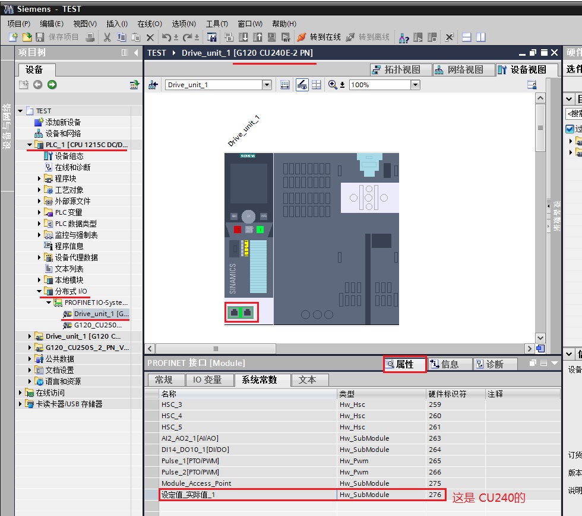Delete with the X toolbar icon
This screenshot has height=516, width=582.
[x=150, y=37]
